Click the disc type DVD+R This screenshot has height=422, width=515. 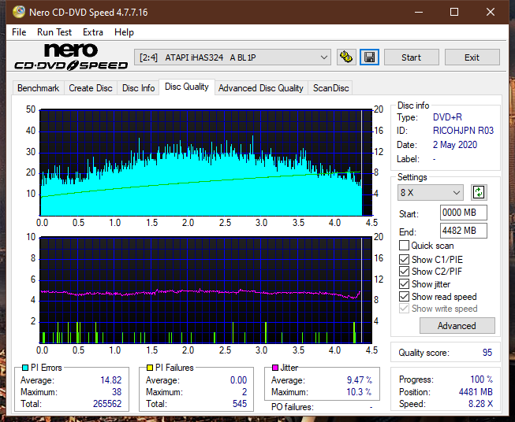(x=447, y=117)
